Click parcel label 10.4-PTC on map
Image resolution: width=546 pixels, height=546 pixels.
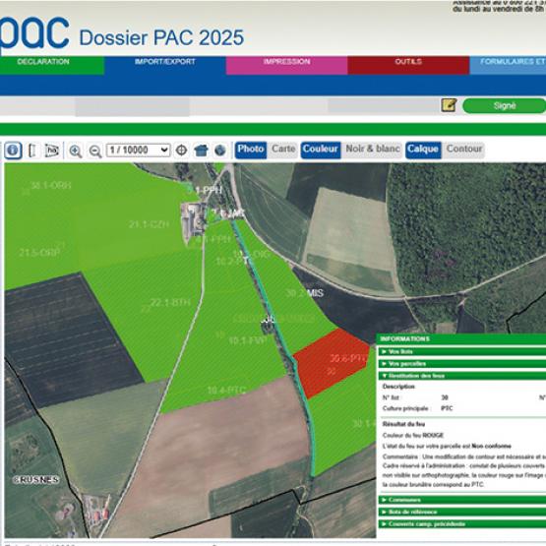coord(226,391)
